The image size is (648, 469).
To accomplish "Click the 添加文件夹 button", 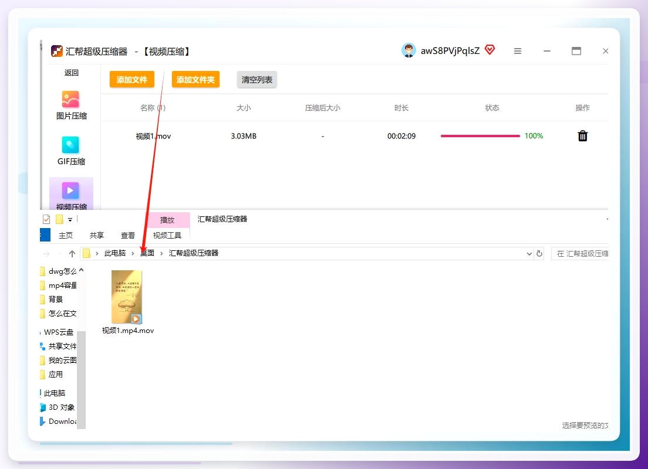I will (x=195, y=79).
